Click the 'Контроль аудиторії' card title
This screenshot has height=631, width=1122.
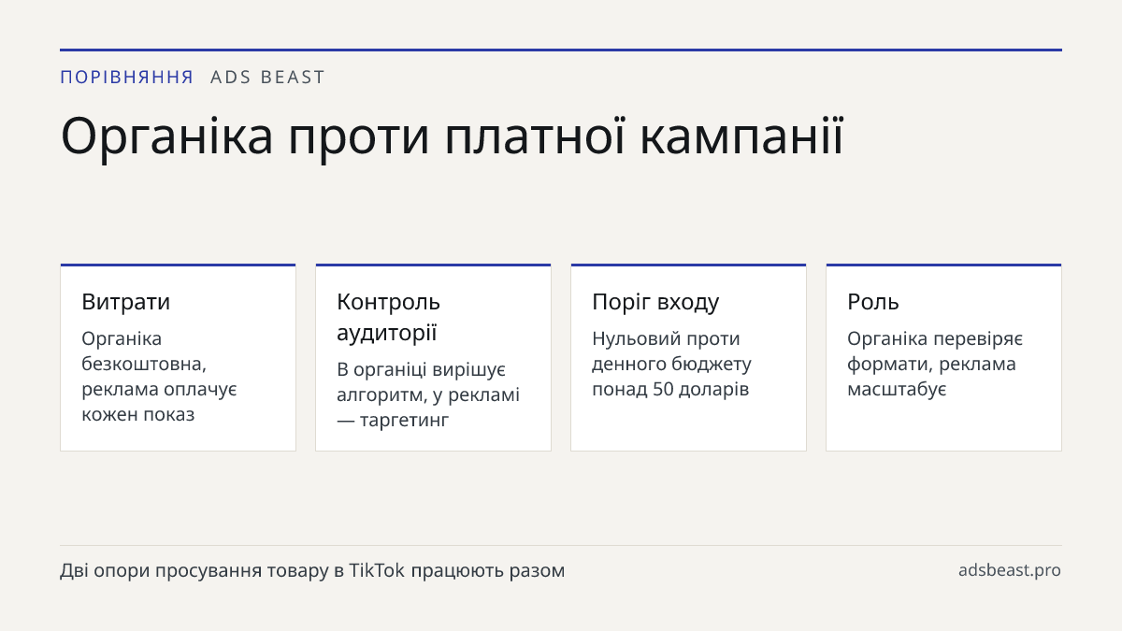pos(388,317)
